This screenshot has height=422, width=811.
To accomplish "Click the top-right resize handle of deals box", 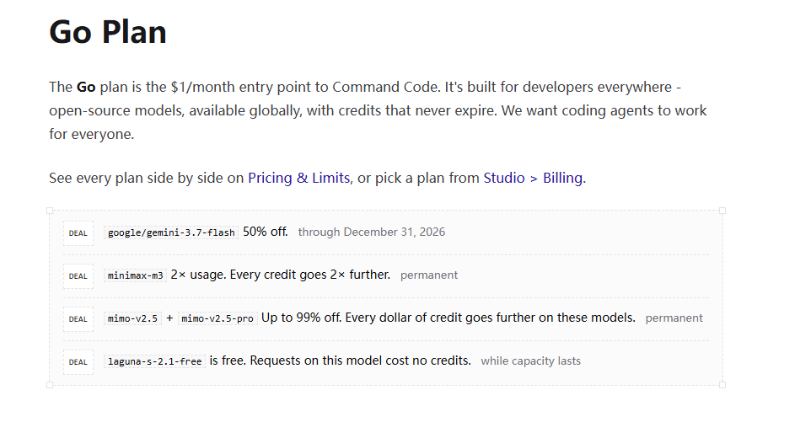I will point(722,211).
